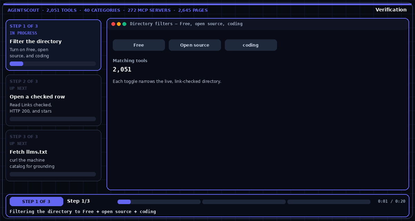Toggle the coding filter
Viewport: 415px width, 221px height.
(251, 45)
